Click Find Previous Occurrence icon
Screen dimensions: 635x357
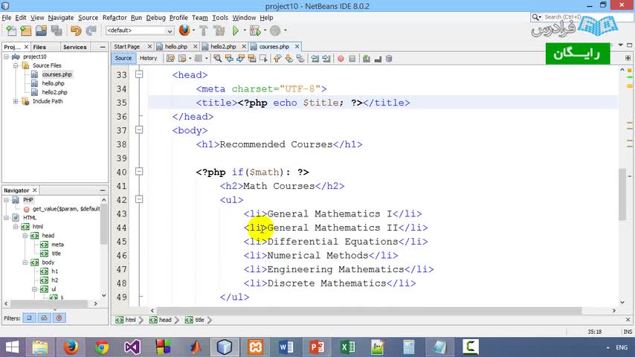point(229,58)
